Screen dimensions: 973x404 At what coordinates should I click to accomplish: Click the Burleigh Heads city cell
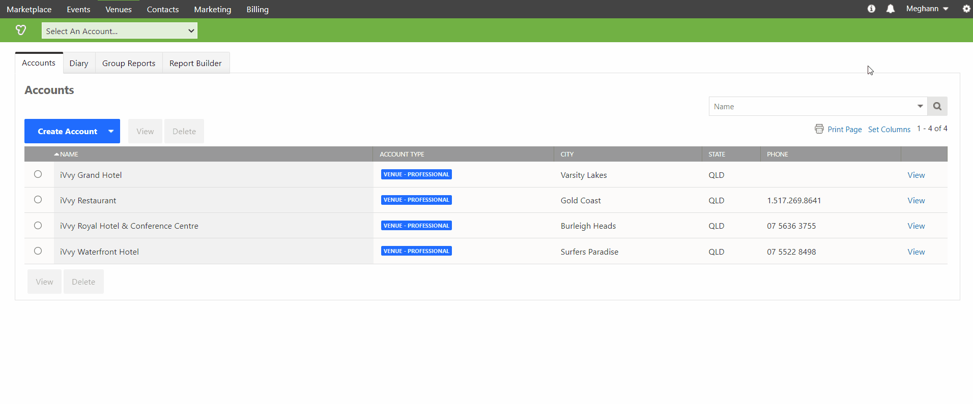coord(588,226)
